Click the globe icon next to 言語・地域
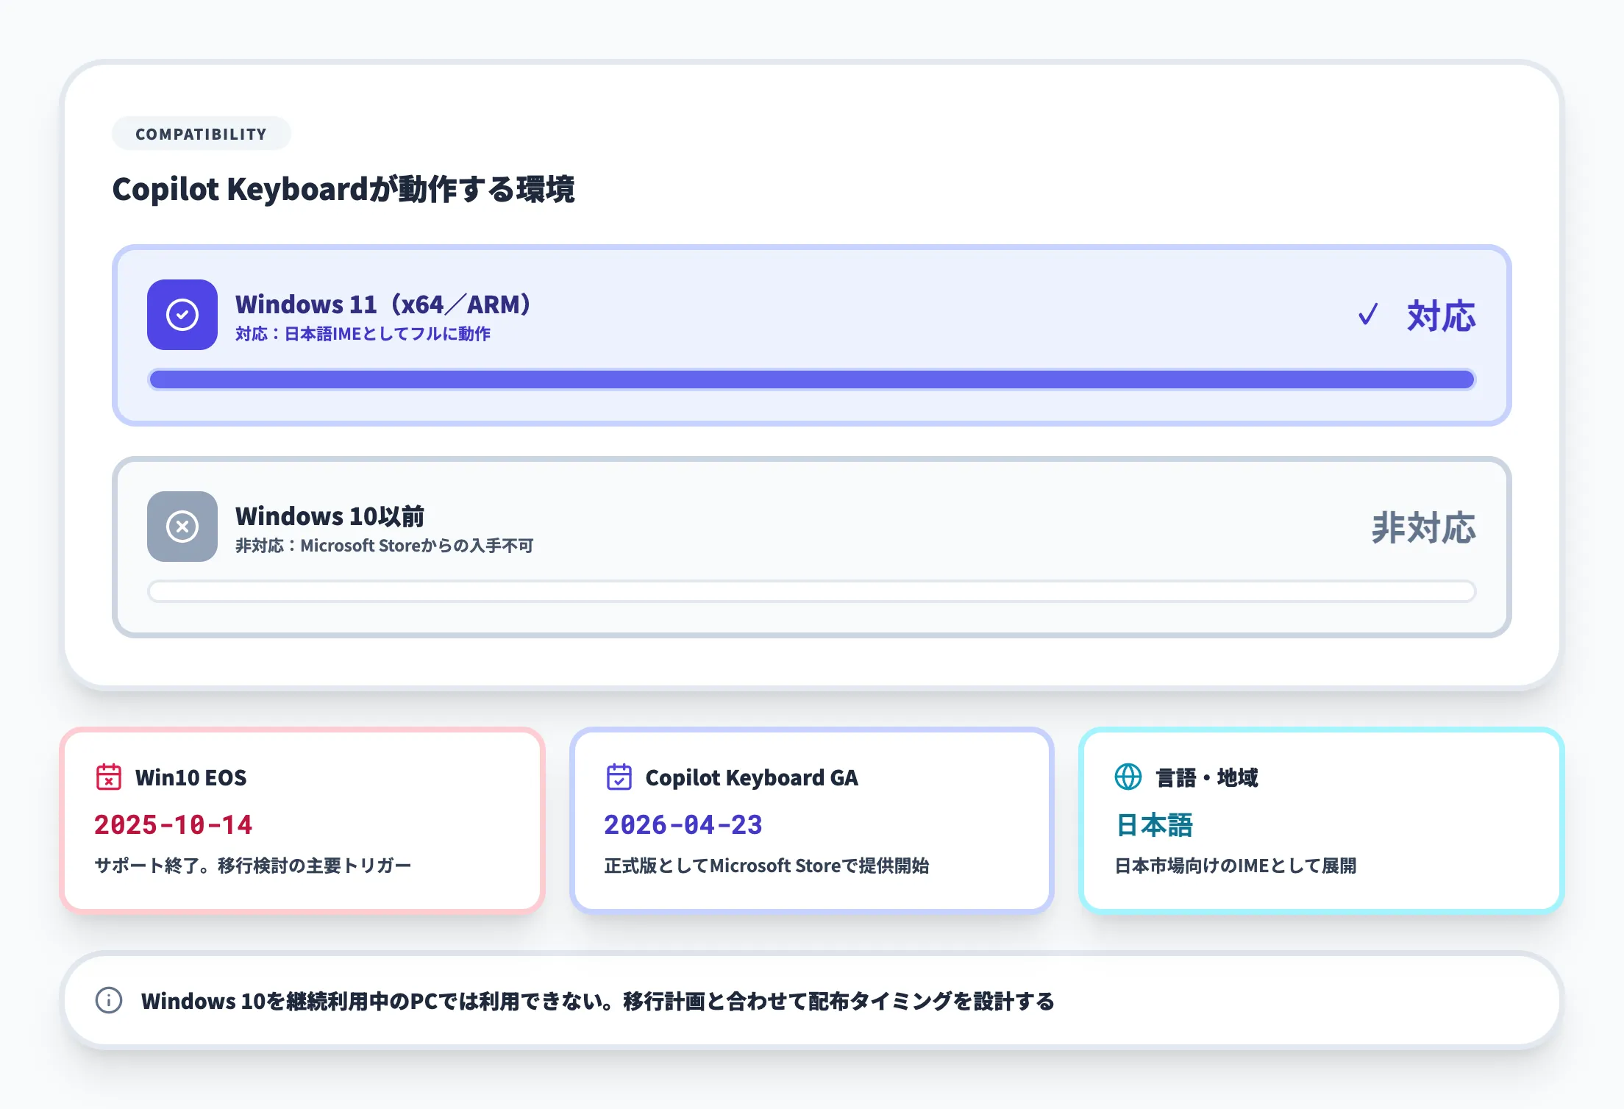Screen dimensions: 1624x1109 [x=1129, y=777]
